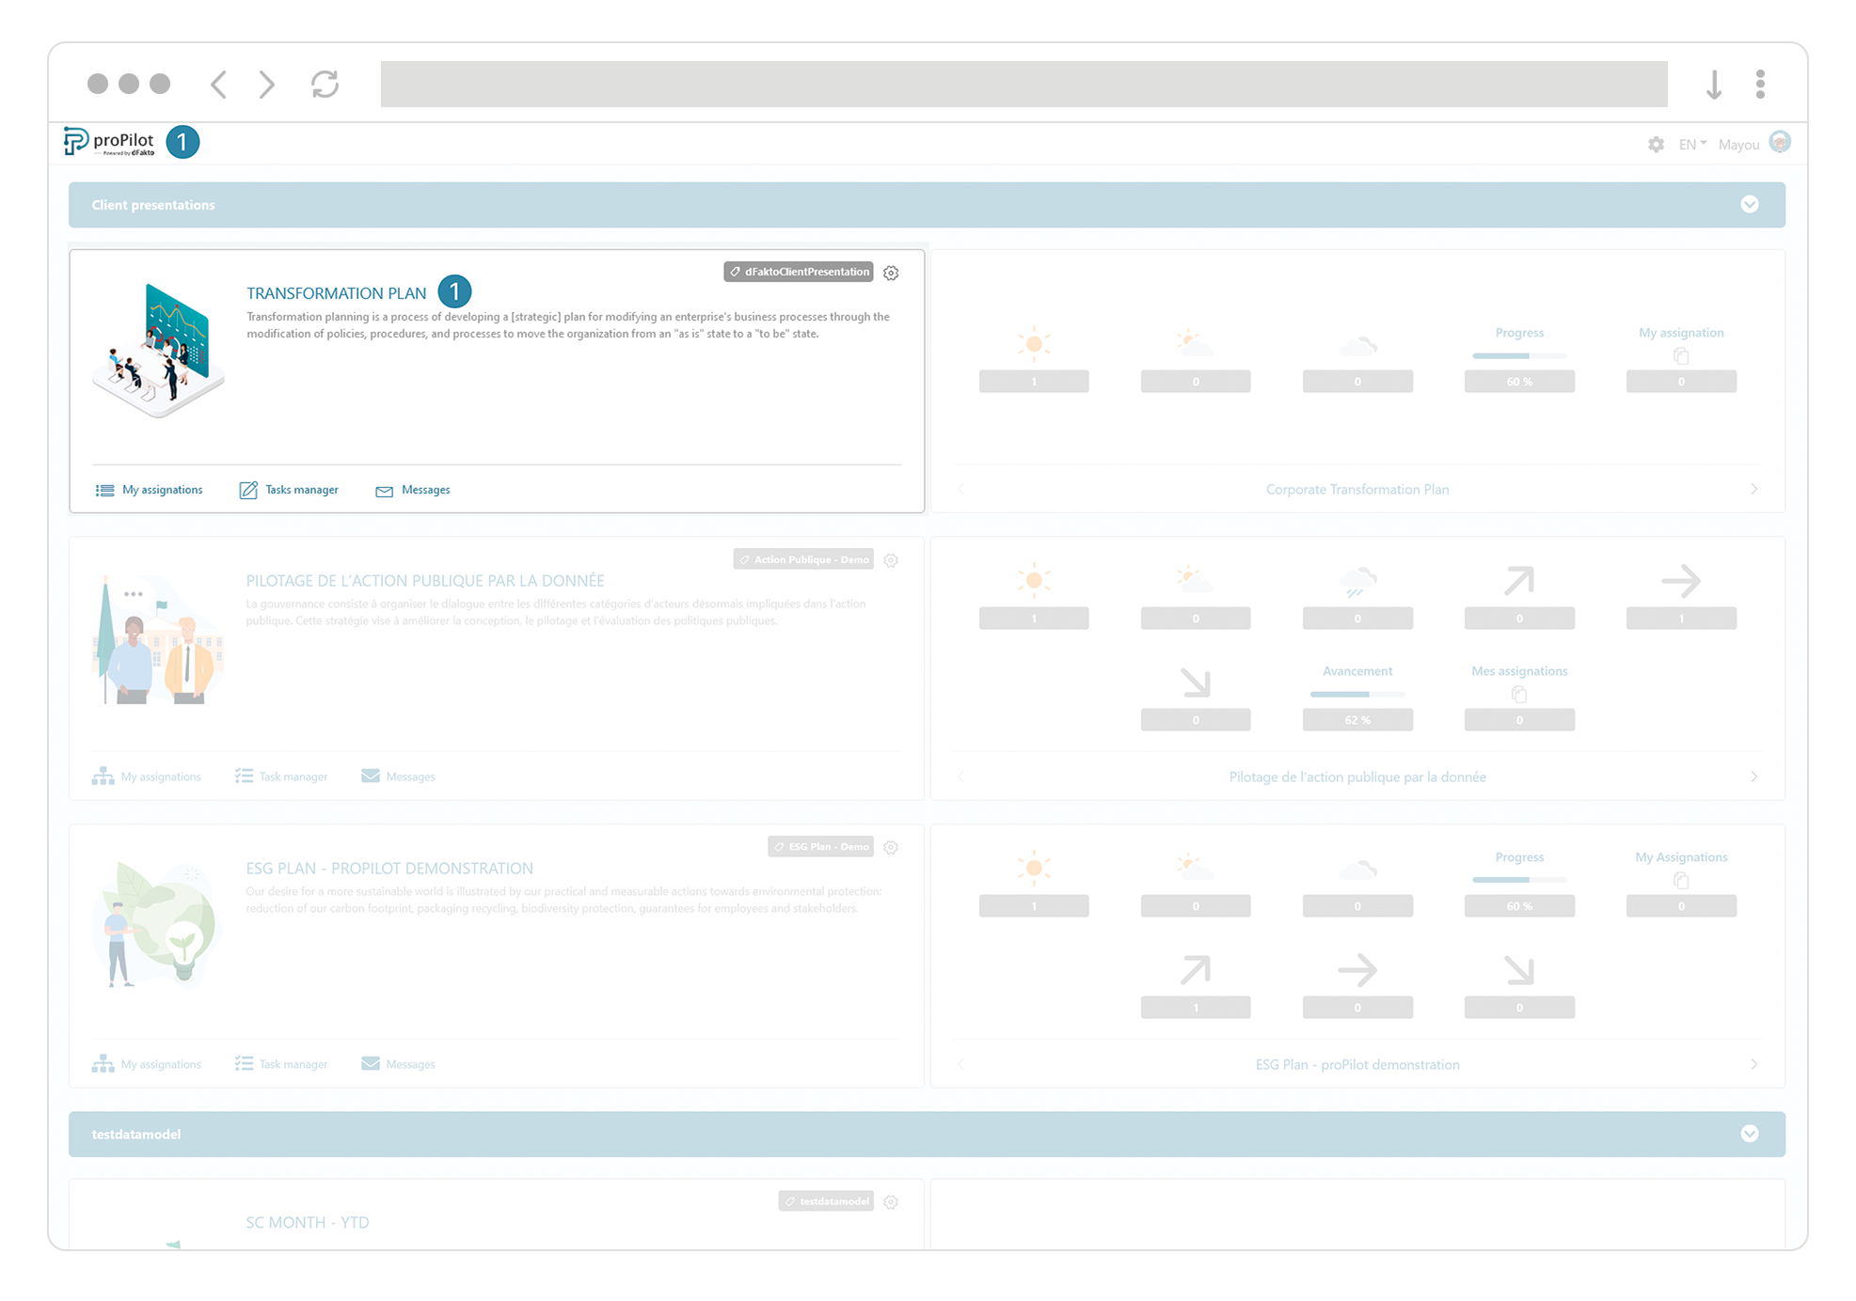The height and width of the screenshot is (1301, 1856).
Task: Click the upward trend arrow icon in ESG panel
Action: point(1196,969)
